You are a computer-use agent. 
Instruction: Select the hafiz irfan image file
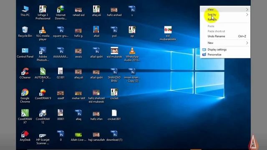(x=96, y=116)
